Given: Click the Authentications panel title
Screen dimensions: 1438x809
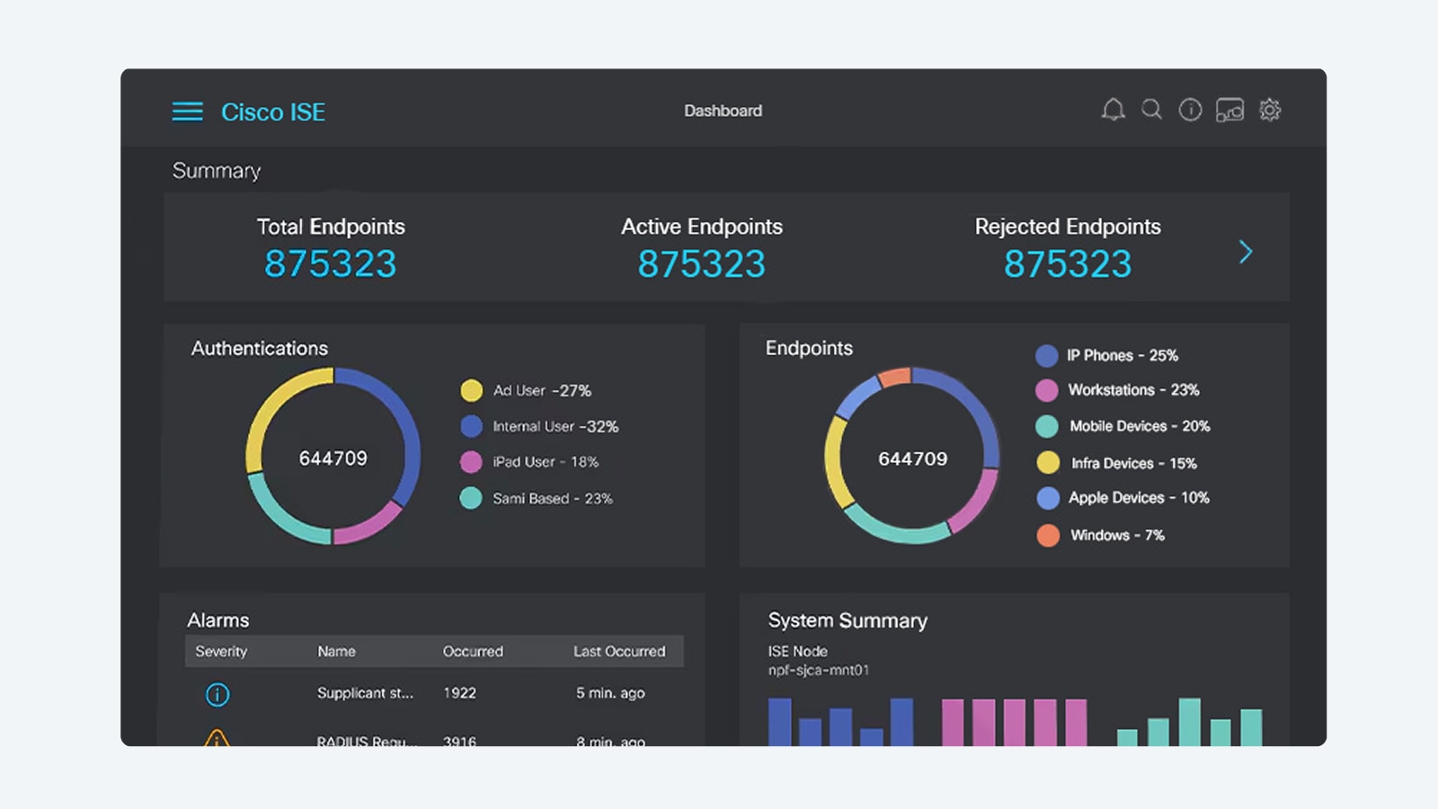Looking at the screenshot, I should pyautogui.click(x=260, y=349).
